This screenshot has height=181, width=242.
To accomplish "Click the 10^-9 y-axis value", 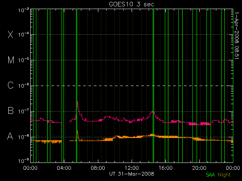I will (23, 161).
